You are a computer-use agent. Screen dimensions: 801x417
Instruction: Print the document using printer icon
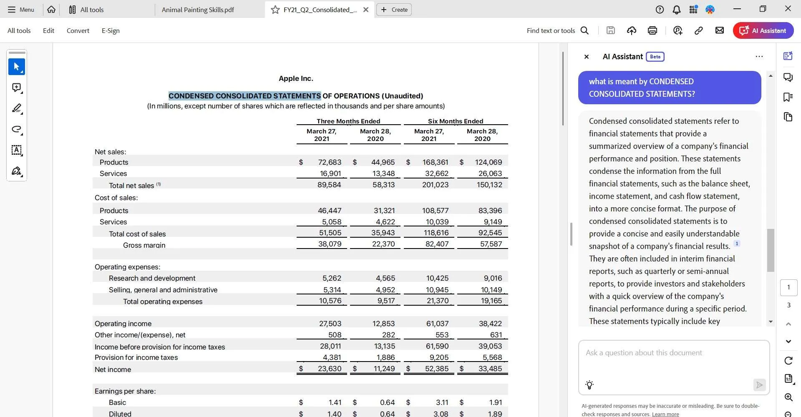652,30
